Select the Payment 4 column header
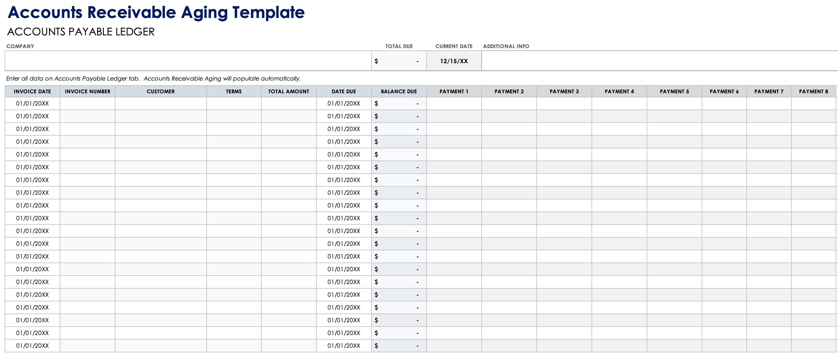The width and height of the screenshot is (838, 357). (619, 91)
